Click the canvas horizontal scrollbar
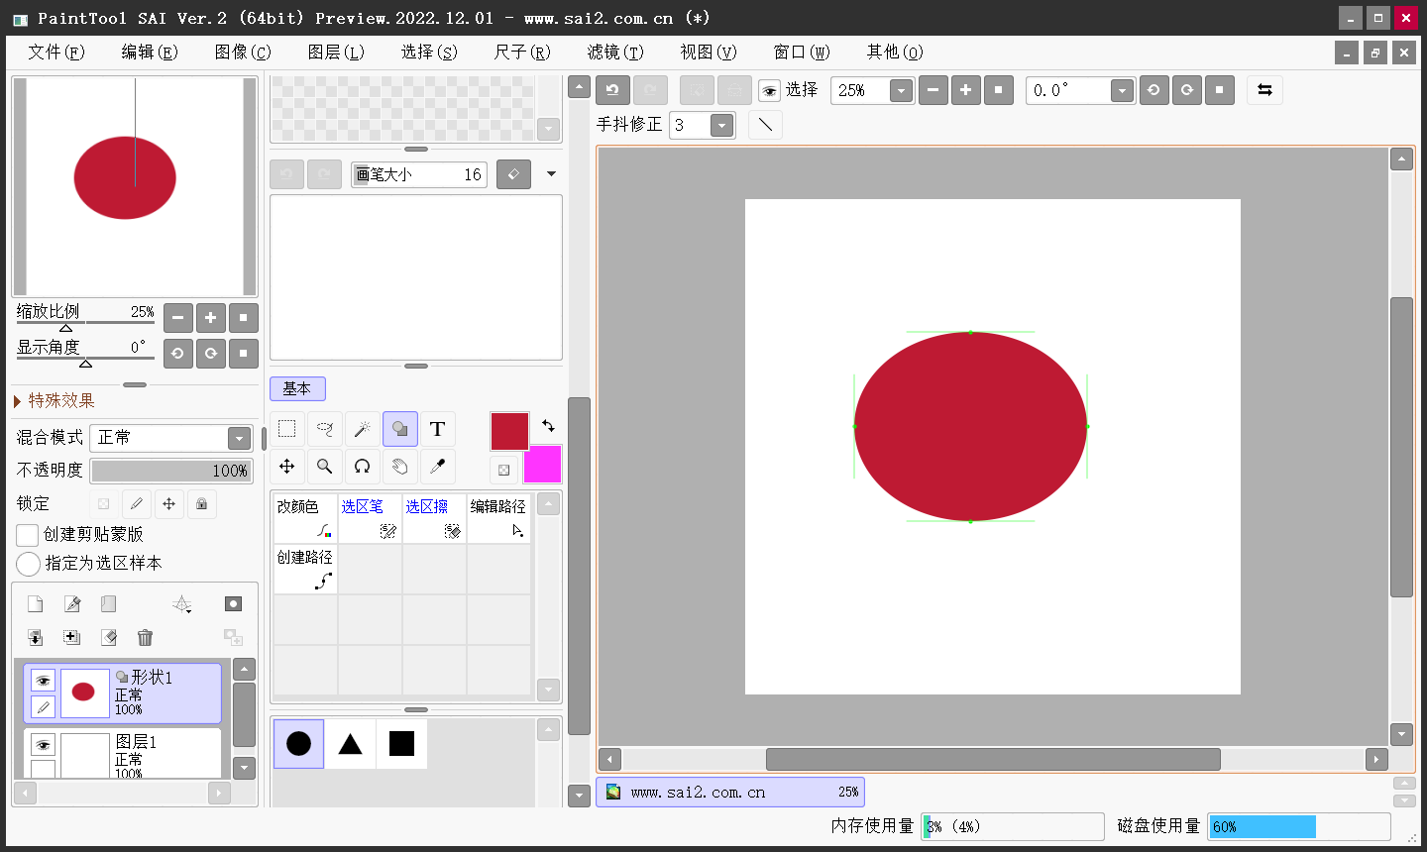 tap(993, 760)
